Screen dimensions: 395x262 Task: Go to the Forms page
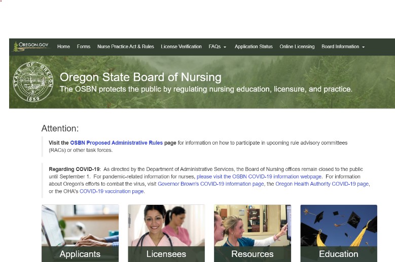(x=84, y=47)
